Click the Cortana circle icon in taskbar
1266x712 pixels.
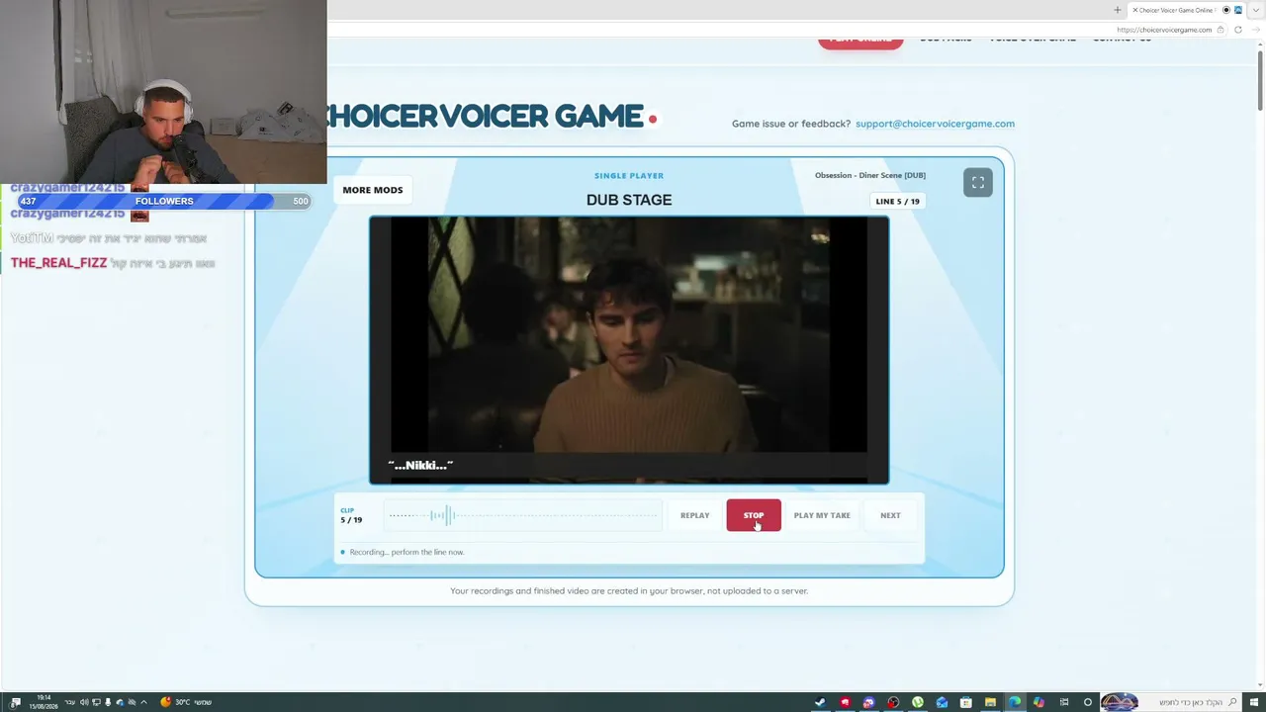click(x=1088, y=702)
